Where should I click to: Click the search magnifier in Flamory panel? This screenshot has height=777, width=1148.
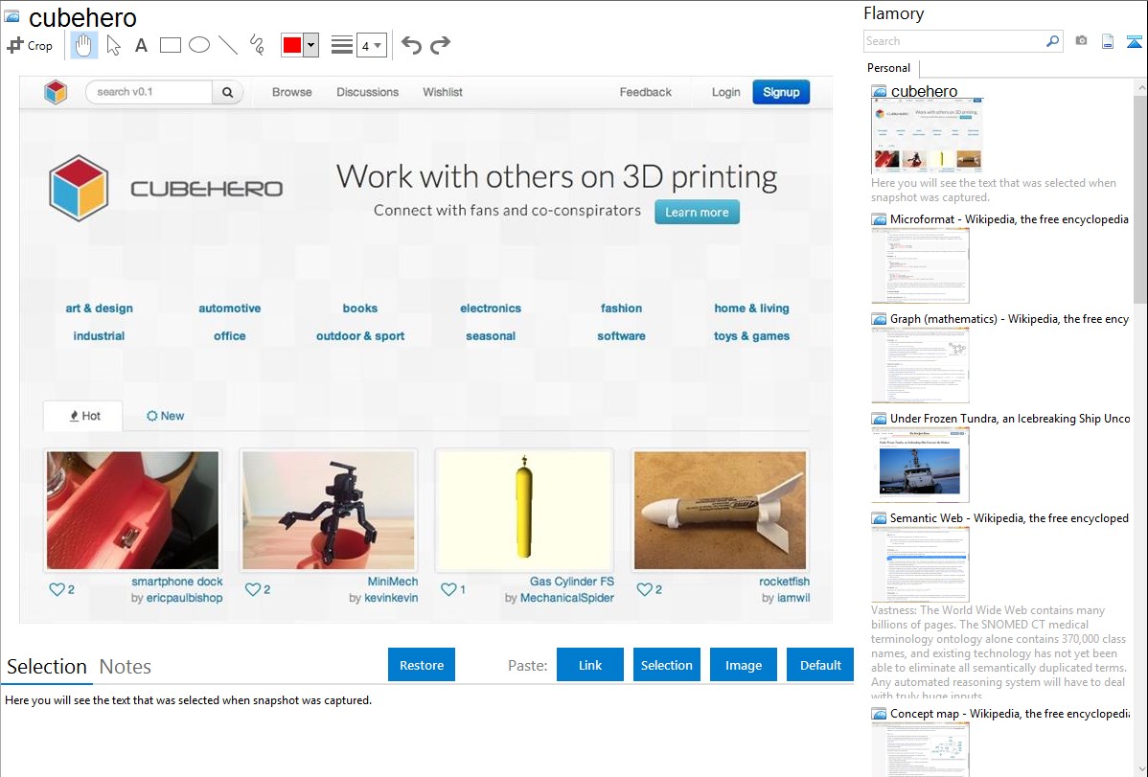1053,41
